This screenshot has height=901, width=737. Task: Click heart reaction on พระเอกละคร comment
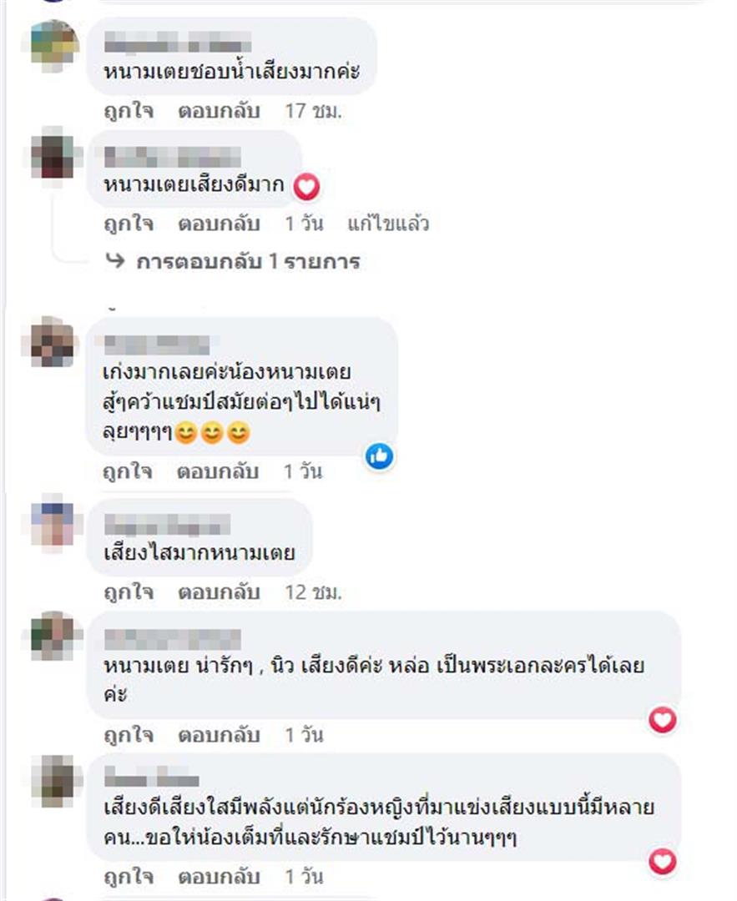662,719
